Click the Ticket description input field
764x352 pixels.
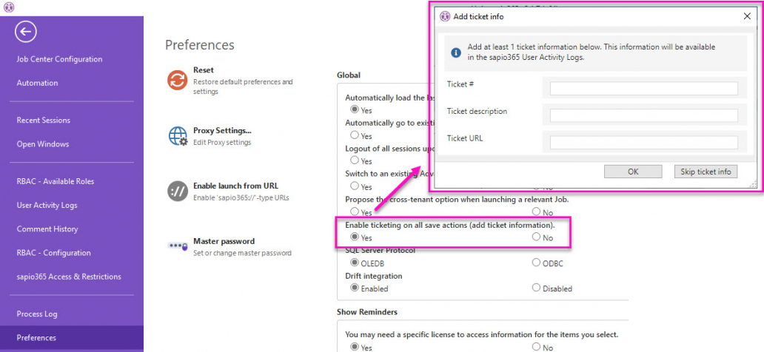(643, 115)
